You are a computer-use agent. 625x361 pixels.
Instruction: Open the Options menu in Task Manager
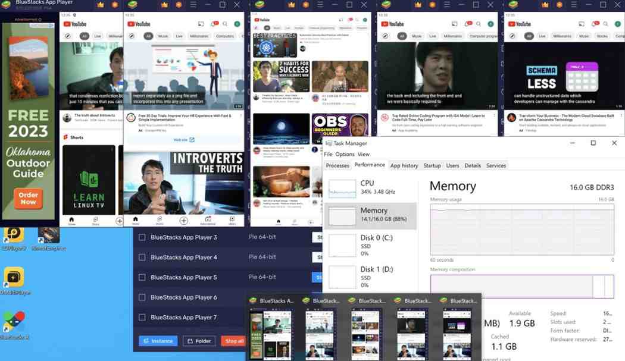coord(345,154)
